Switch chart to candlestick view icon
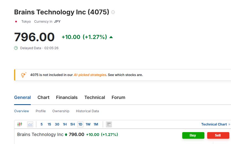The height and width of the screenshot is (144, 231). (20, 124)
